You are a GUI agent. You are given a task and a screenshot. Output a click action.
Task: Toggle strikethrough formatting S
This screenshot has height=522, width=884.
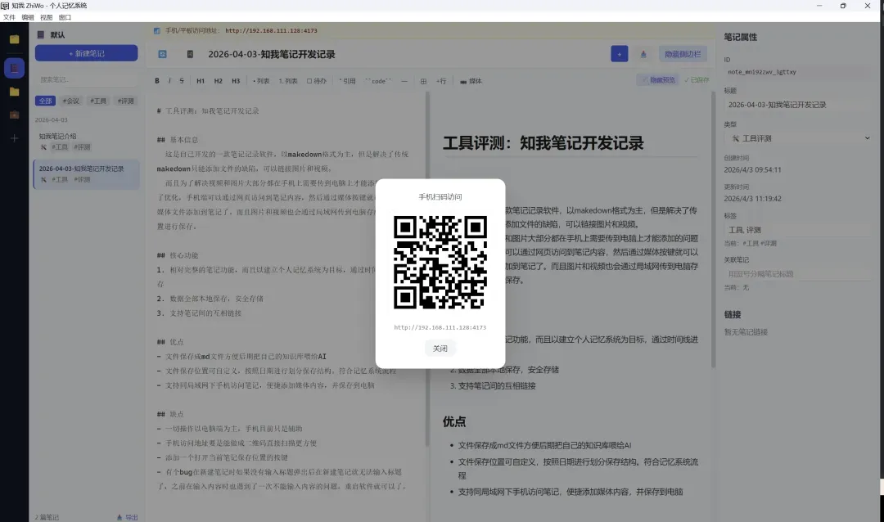coord(182,81)
